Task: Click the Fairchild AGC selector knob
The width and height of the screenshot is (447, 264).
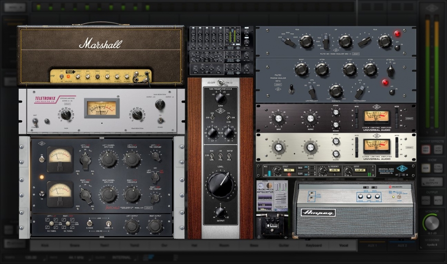Action: click(x=155, y=177)
